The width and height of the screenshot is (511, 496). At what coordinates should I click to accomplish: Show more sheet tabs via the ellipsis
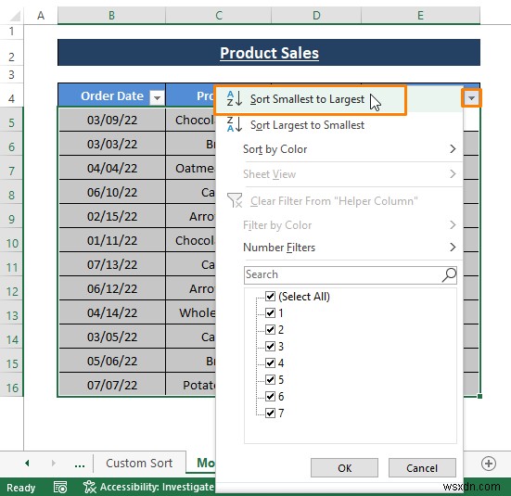(80, 464)
